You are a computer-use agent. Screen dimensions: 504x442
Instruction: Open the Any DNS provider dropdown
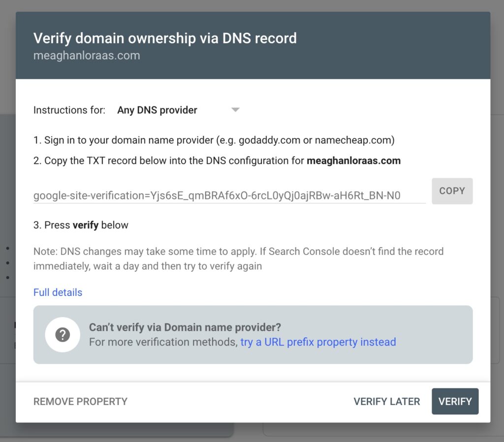pyautogui.click(x=178, y=110)
